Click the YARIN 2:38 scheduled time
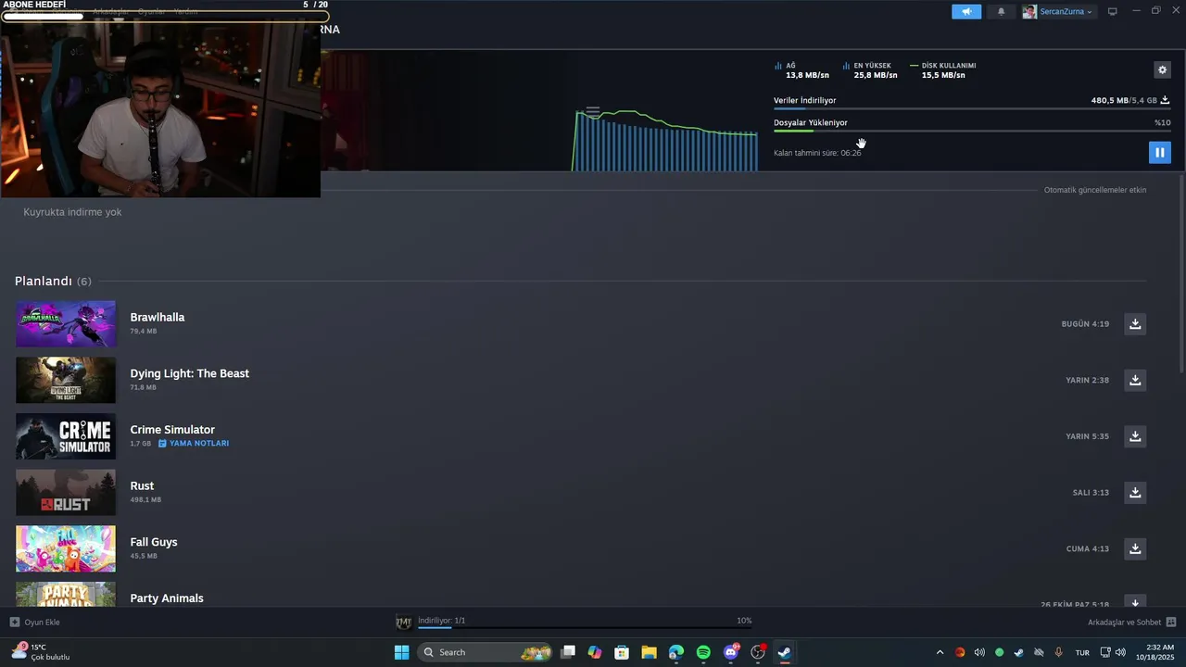 pos(1087,380)
